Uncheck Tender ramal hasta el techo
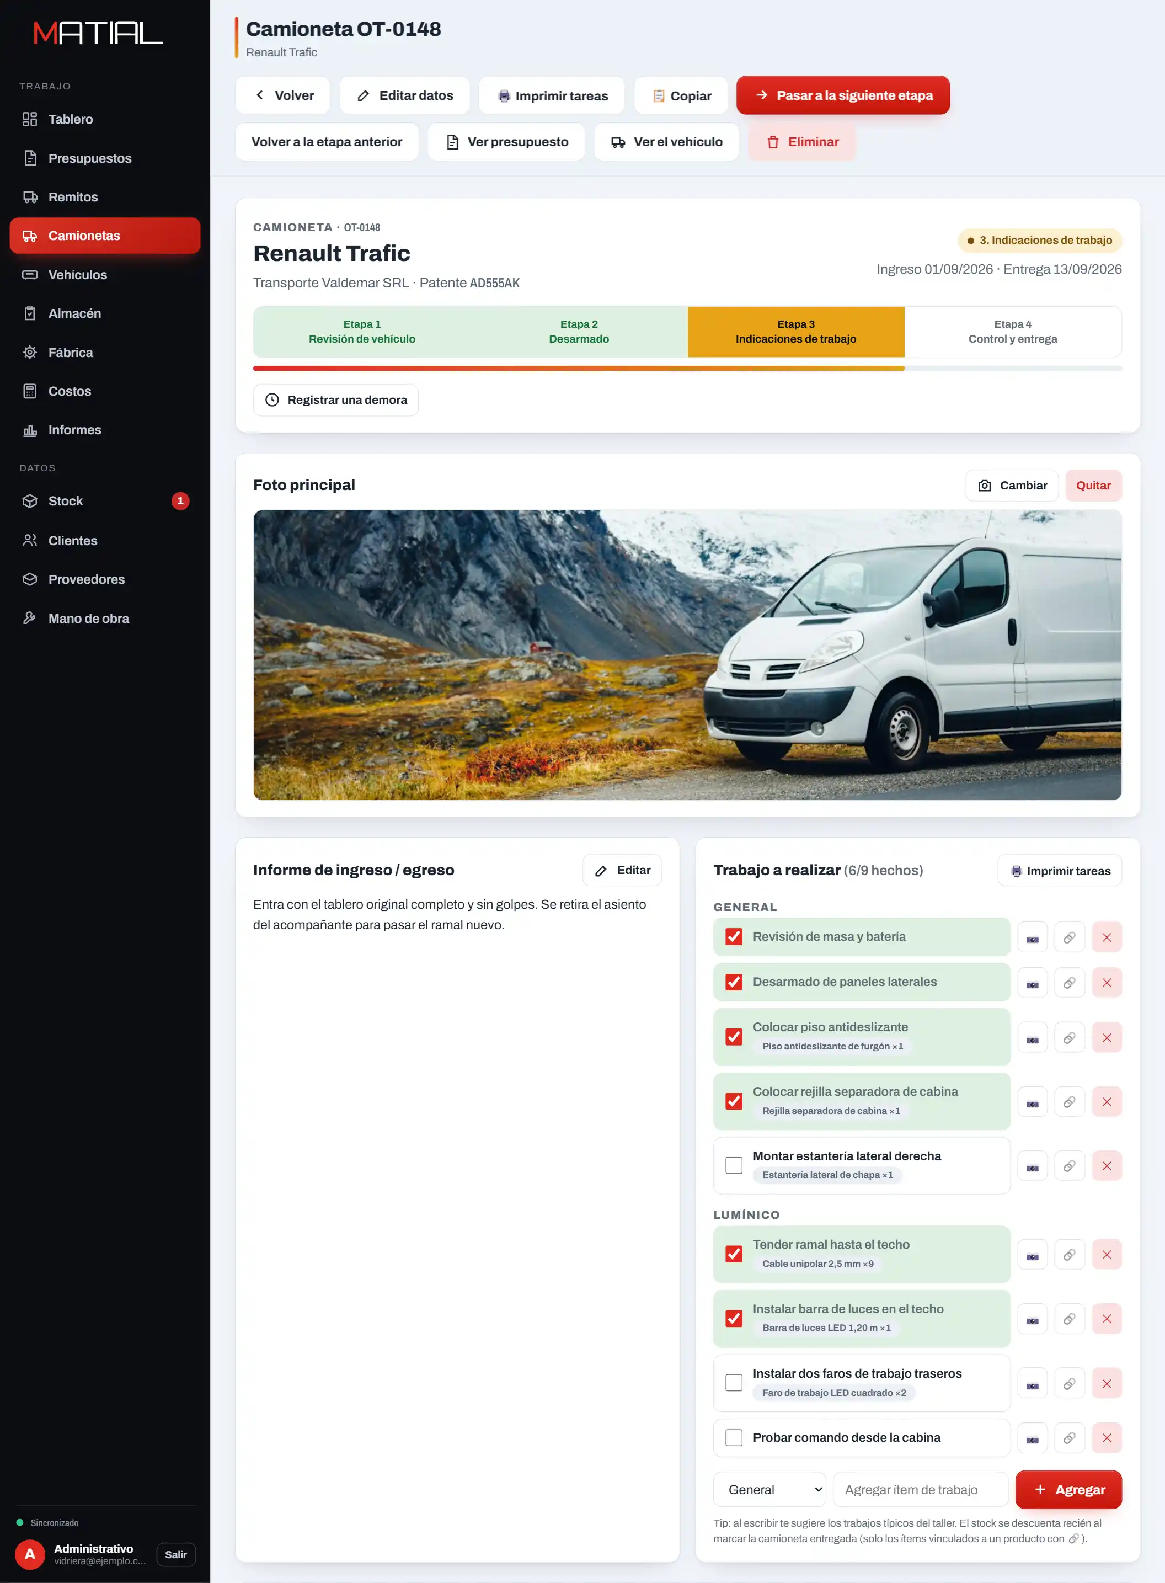 coord(734,1254)
